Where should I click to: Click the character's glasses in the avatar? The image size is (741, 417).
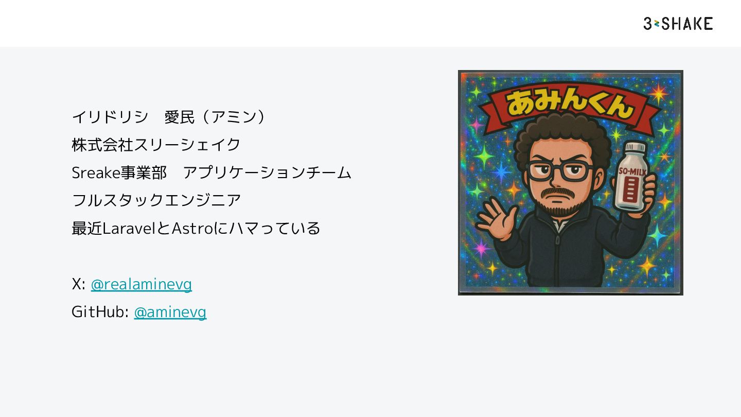558,170
